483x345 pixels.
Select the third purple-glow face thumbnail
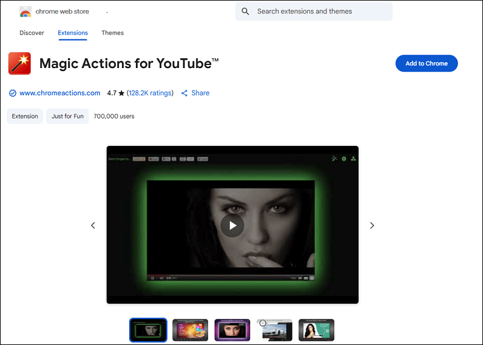[232, 330]
